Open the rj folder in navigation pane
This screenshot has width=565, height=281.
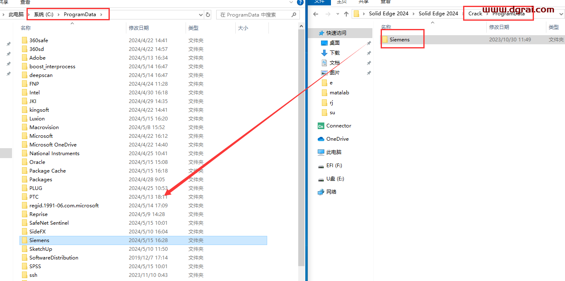tap(328, 102)
